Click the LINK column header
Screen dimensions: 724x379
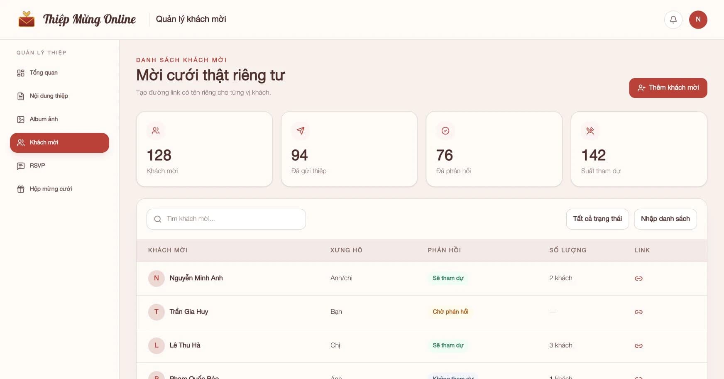pos(642,250)
